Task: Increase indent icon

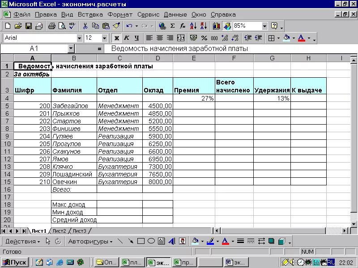Action: pos(258,38)
